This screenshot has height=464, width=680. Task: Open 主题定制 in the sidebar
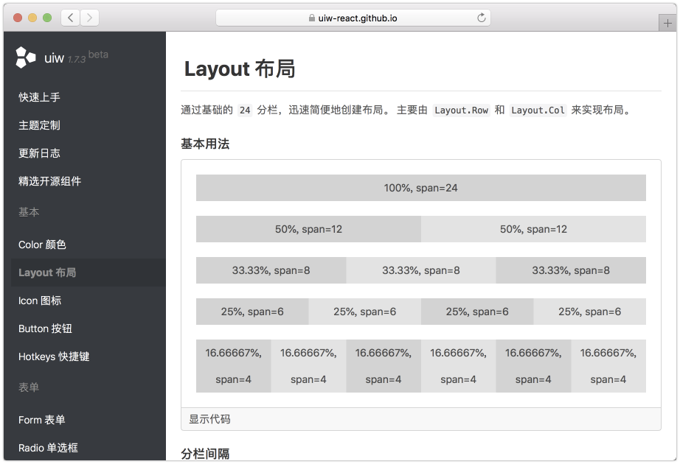(x=39, y=125)
